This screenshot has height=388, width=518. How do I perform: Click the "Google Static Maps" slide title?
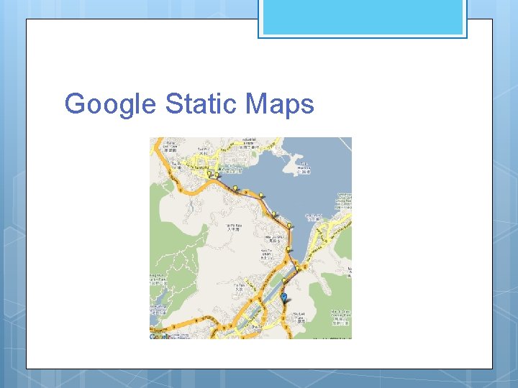coord(189,105)
